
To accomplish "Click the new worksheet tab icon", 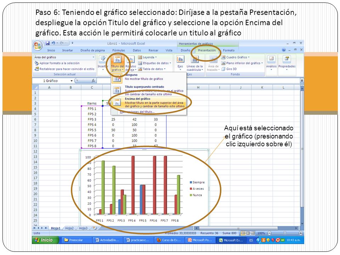I will (95, 228).
